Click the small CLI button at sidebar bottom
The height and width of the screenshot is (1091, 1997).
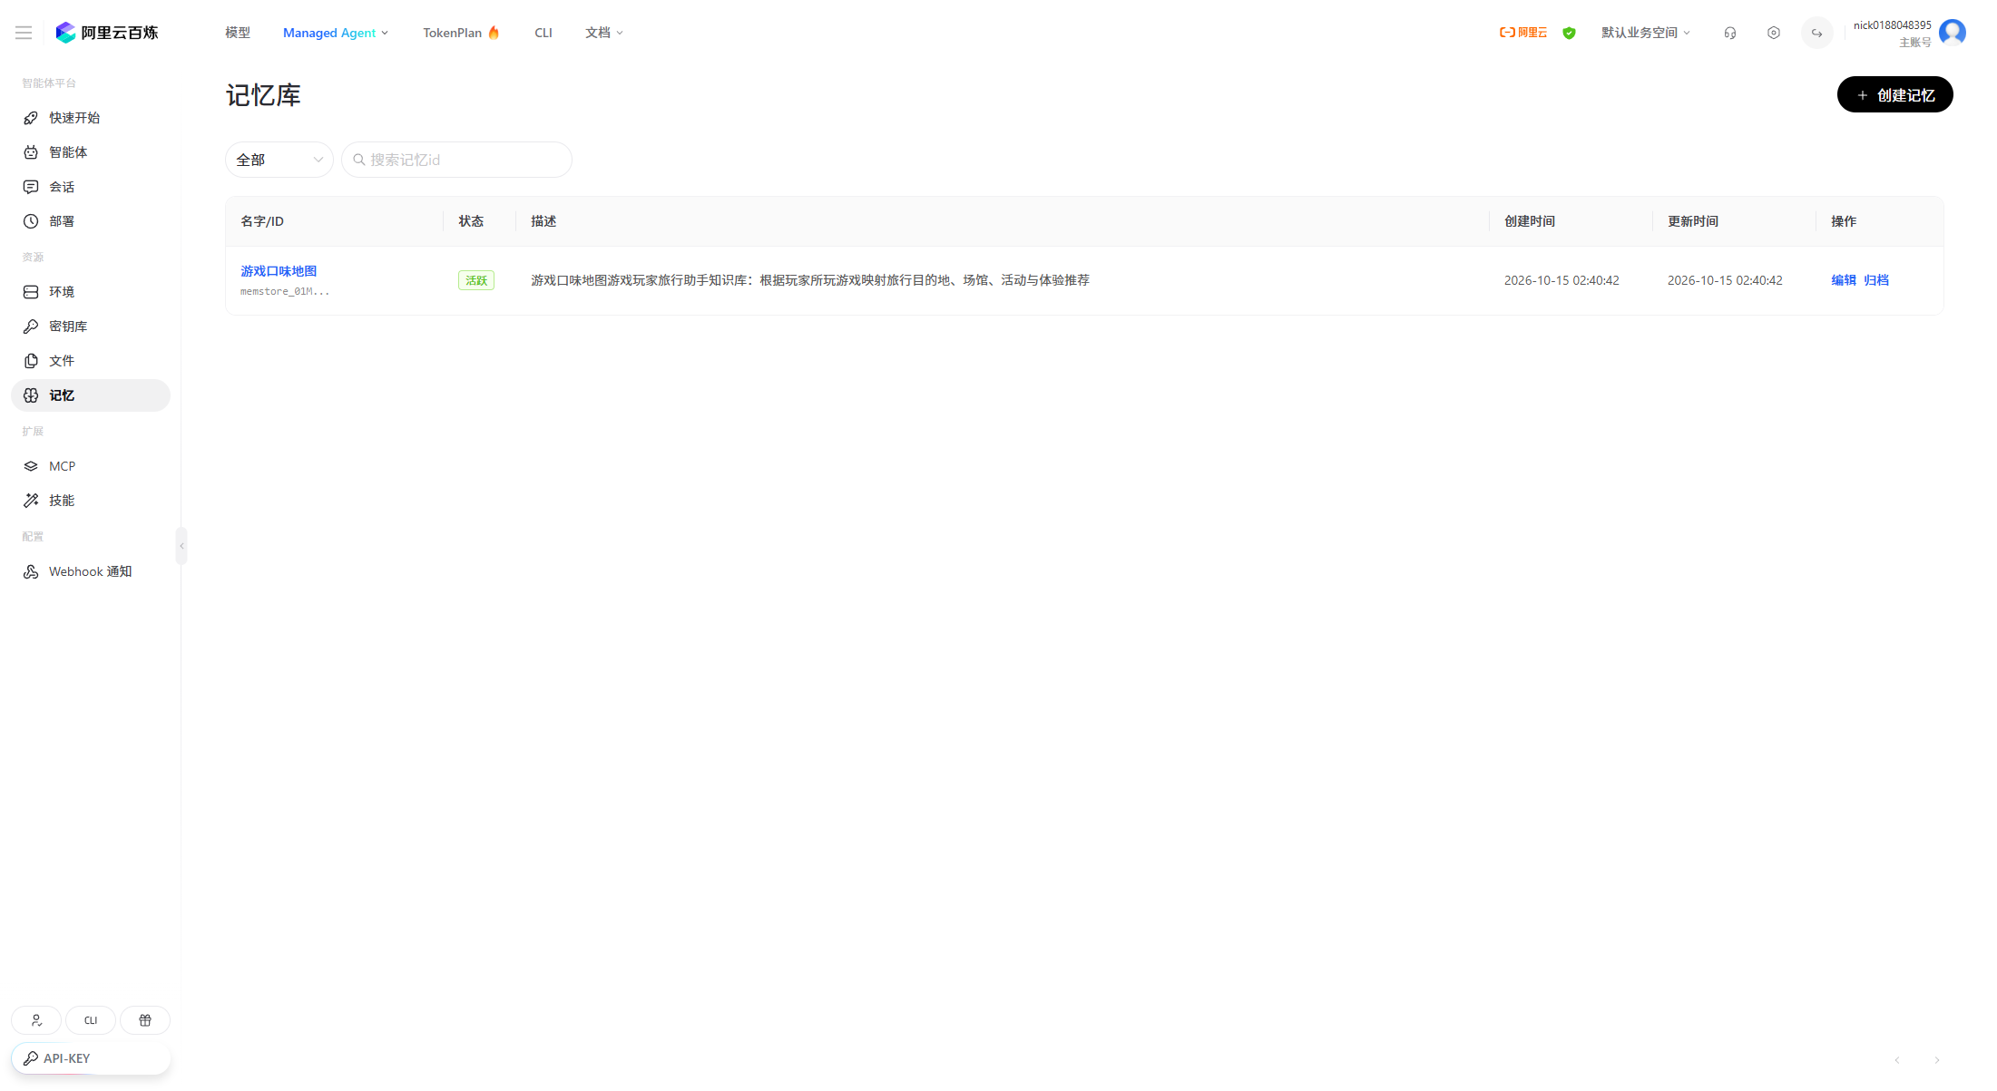[x=91, y=1020]
